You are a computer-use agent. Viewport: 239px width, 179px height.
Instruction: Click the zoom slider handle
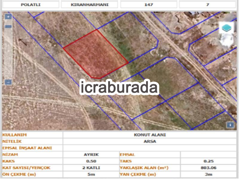click(x=8, y=27)
